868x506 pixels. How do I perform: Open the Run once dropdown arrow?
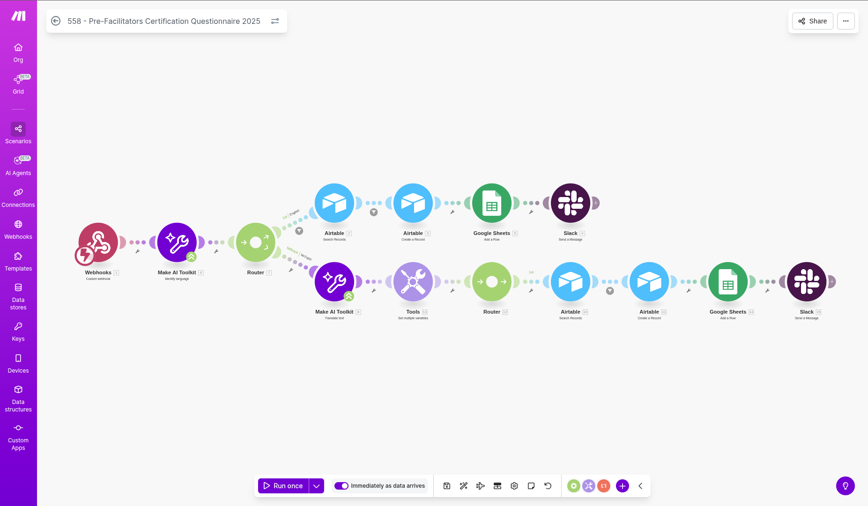[317, 486]
